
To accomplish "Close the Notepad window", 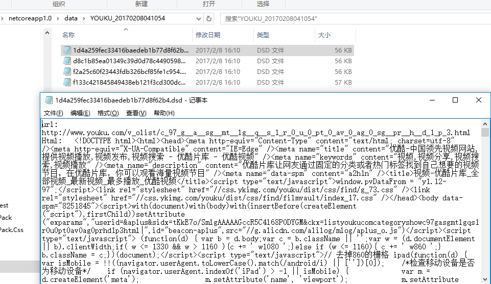I will click(478, 100).
